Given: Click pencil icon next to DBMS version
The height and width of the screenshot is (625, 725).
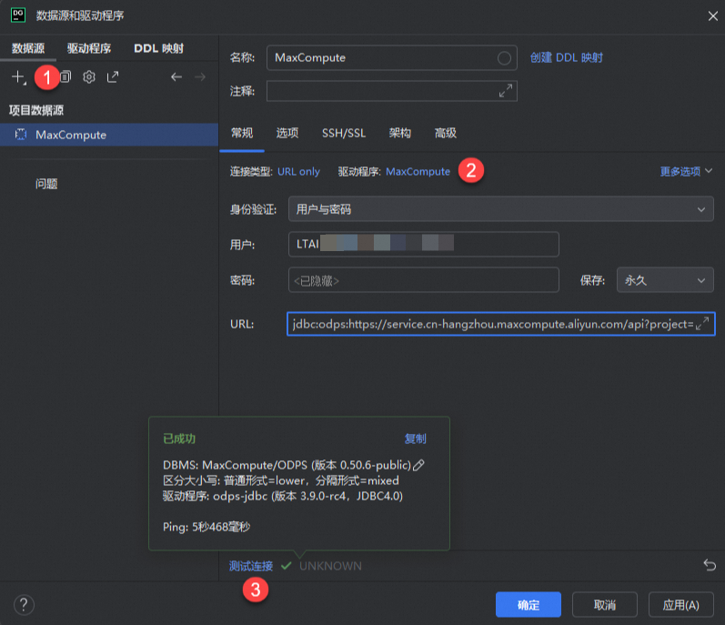Looking at the screenshot, I should 418,465.
